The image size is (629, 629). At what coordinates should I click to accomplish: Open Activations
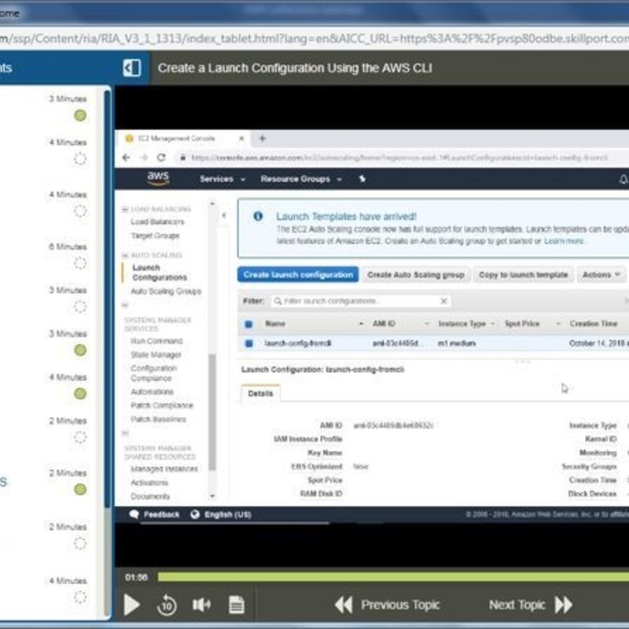pos(149,483)
